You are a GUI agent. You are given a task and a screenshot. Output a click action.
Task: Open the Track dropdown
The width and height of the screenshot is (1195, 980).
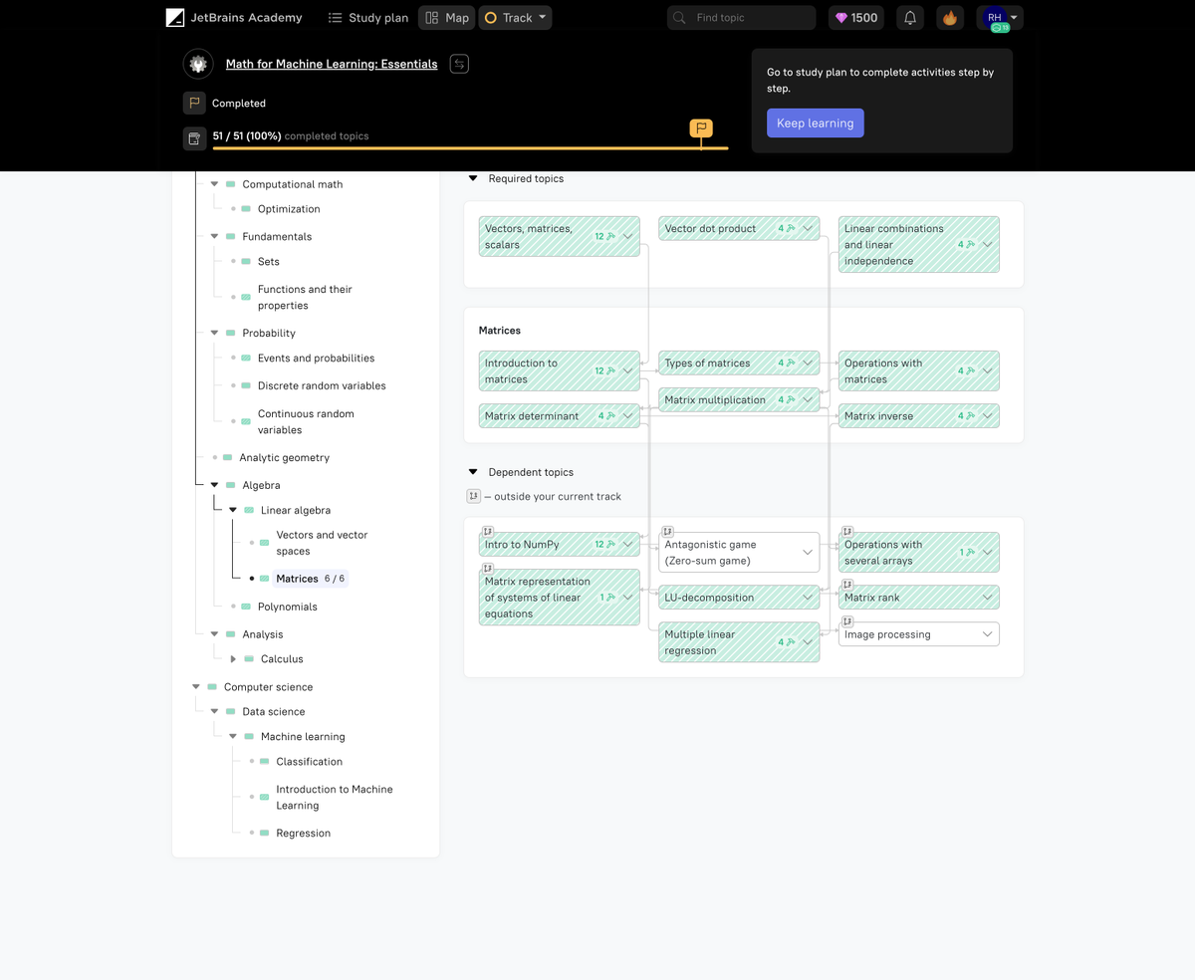[515, 18]
